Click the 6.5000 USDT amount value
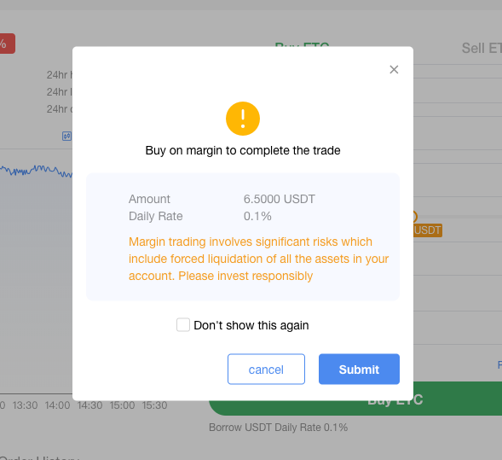This screenshot has height=460, width=502. (x=280, y=199)
